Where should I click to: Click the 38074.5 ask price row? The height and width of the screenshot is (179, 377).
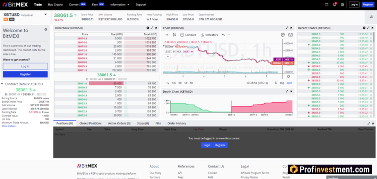(106, 38)
